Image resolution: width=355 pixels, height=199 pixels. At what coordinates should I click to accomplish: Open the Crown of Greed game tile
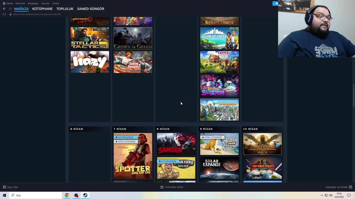133,38
